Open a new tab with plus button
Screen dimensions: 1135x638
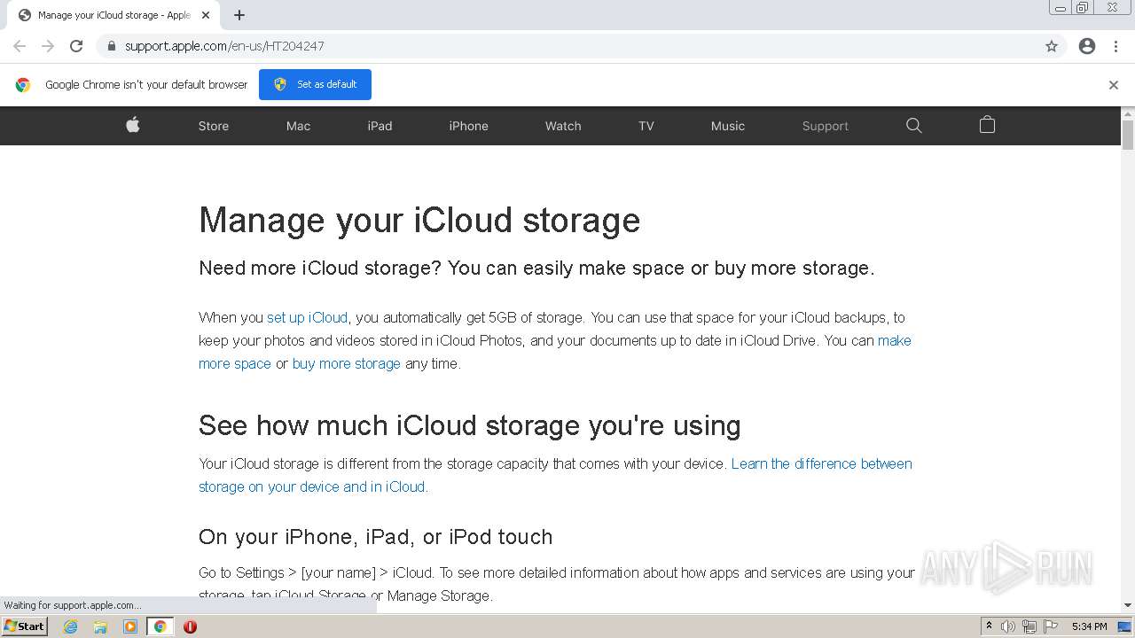tap(239, 15)
